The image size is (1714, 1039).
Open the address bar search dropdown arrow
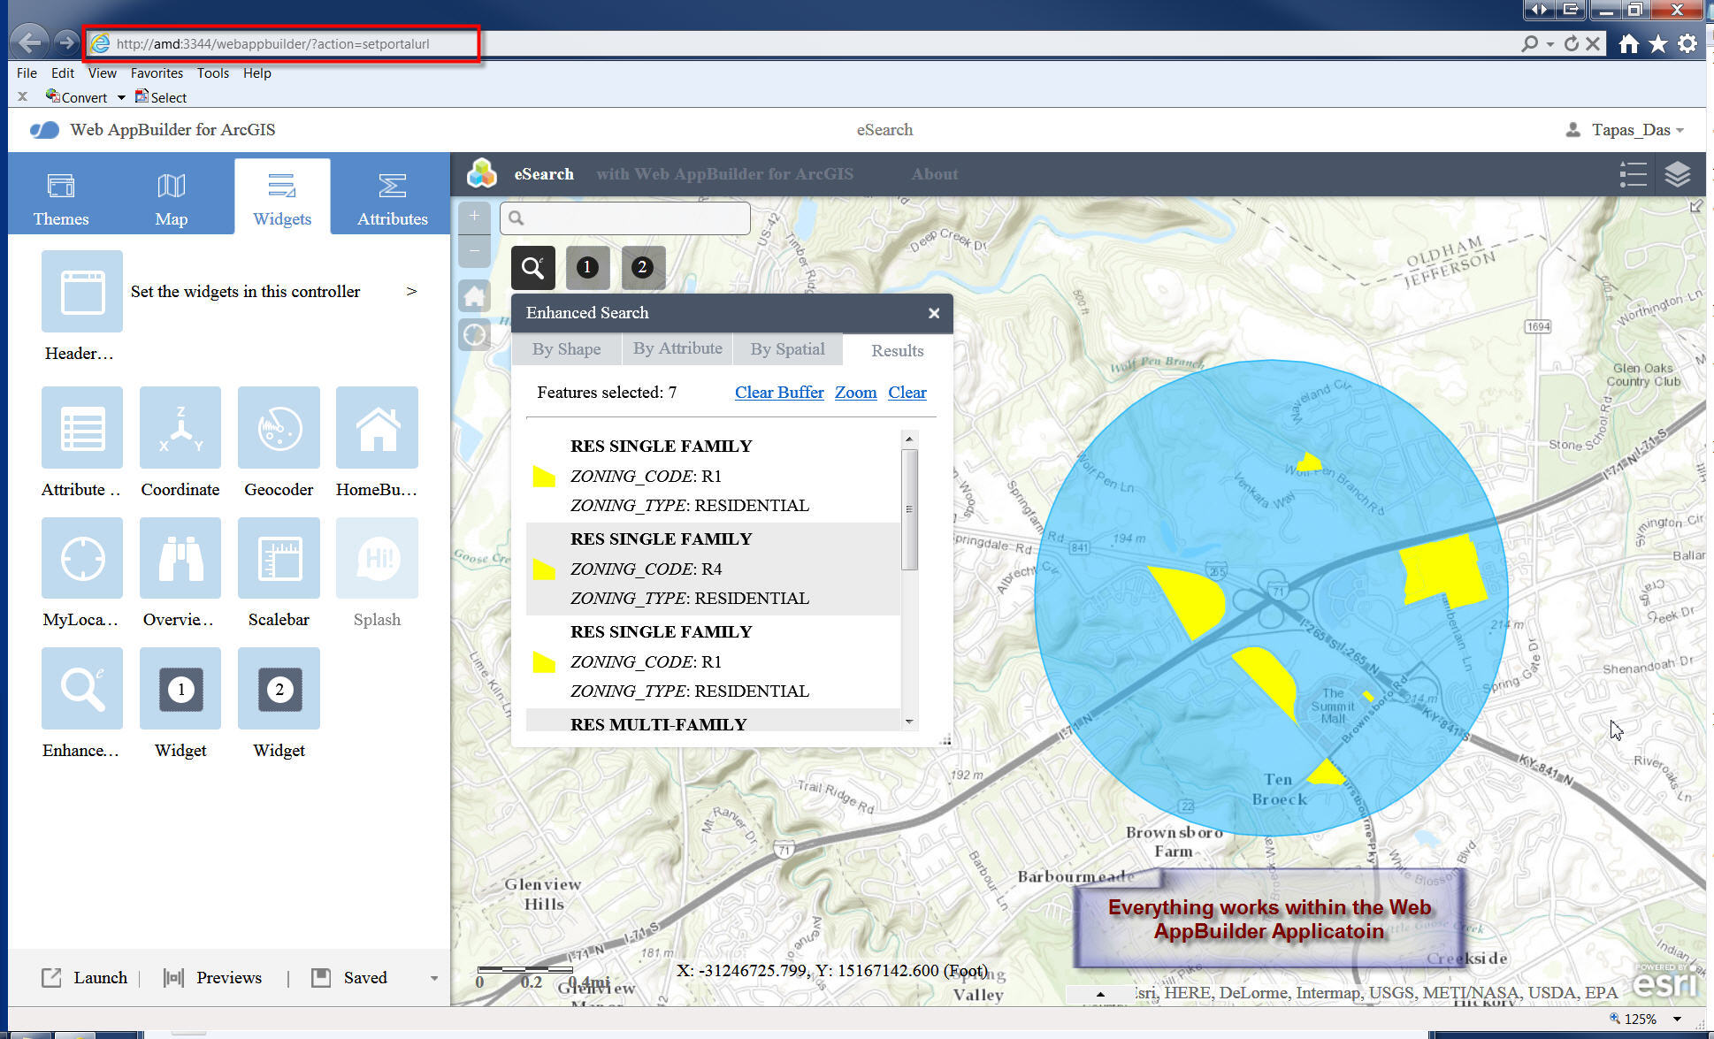(x=1549, y=43)
